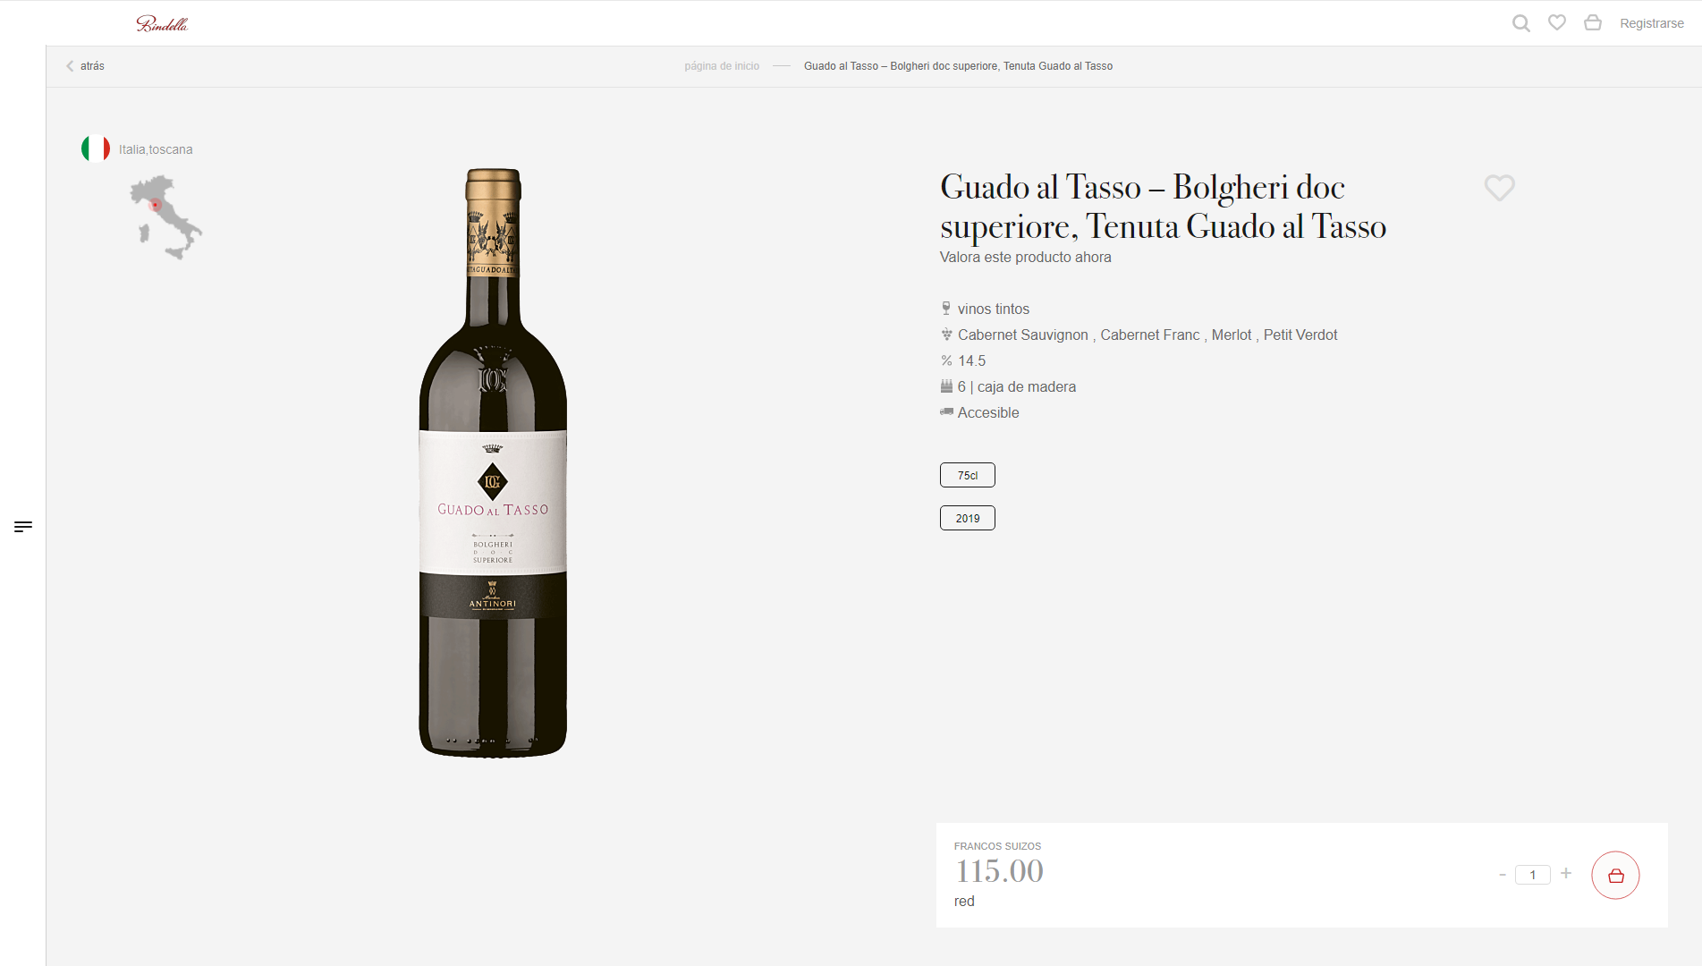Expand the back chevron next to atrás
Viewport: 1702px width, 966px height.
click(x=69, y=65)
